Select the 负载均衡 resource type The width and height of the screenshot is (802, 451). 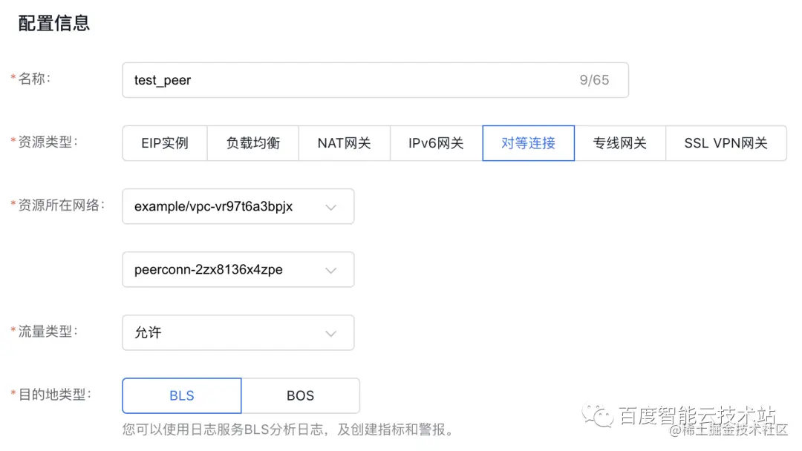pyautogui.click(x=253, y=143)
